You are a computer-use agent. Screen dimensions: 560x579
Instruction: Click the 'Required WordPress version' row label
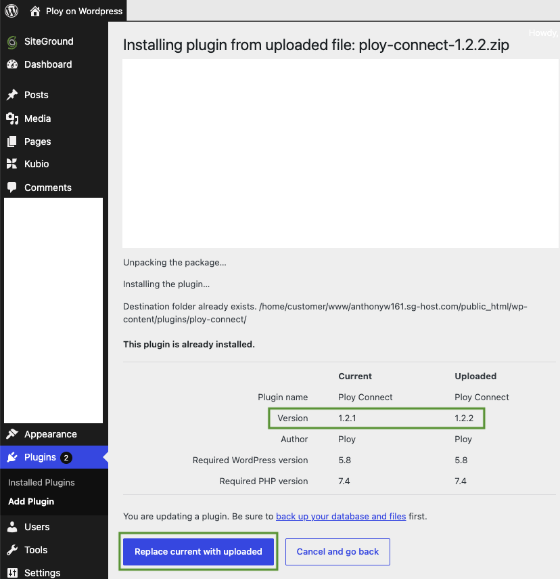pyautogui.click(x=250, y=460)
